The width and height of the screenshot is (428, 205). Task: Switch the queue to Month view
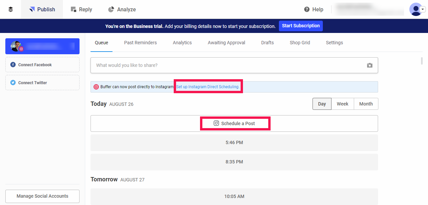pos(366,103)
